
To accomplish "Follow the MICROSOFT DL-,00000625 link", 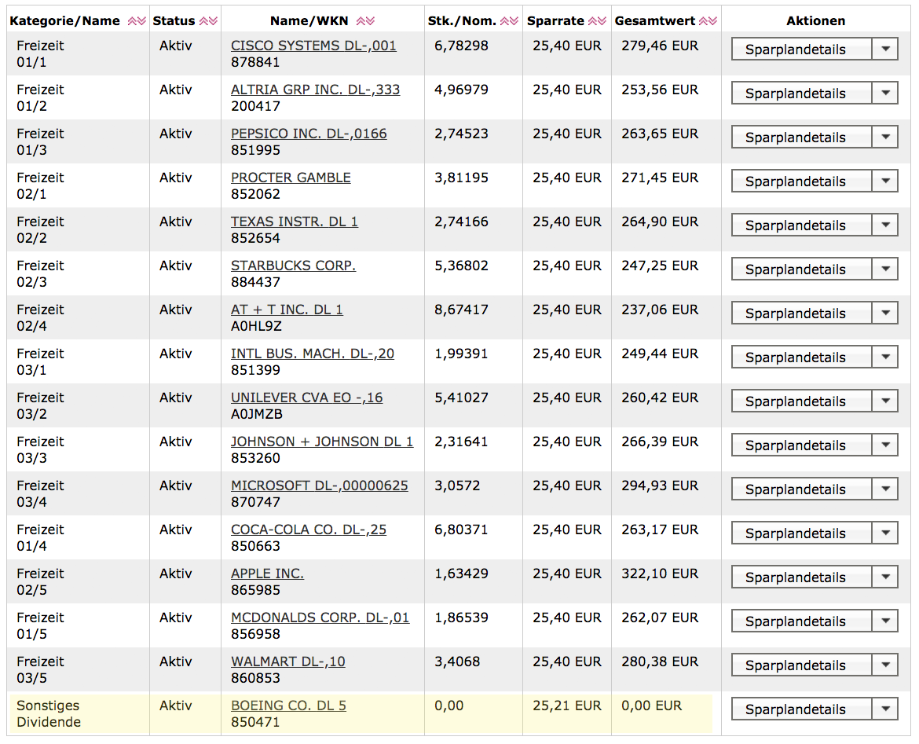I will coord(320,486).
